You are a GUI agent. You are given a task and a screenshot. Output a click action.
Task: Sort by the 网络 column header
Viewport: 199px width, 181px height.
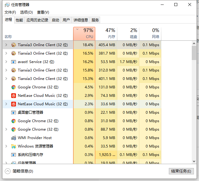click(x=150, y=34)
